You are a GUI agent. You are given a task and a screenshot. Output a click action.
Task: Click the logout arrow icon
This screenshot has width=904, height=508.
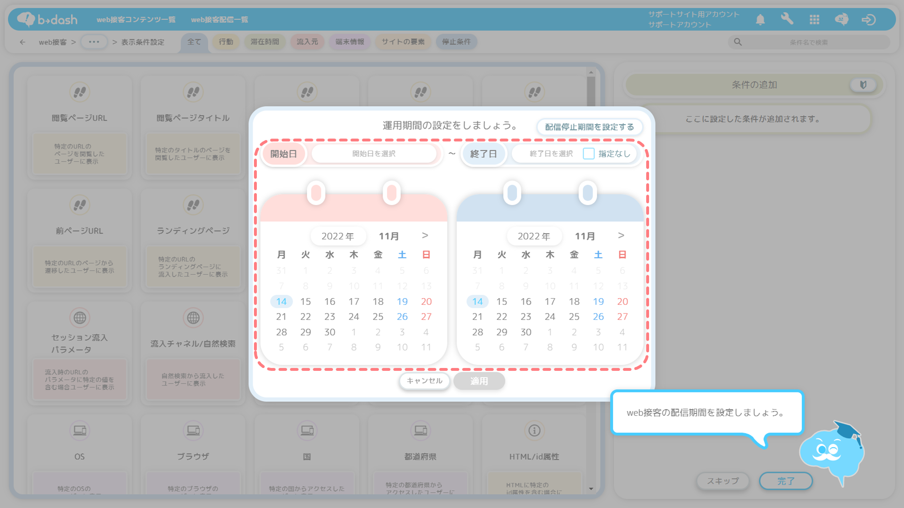click(869, 20)
